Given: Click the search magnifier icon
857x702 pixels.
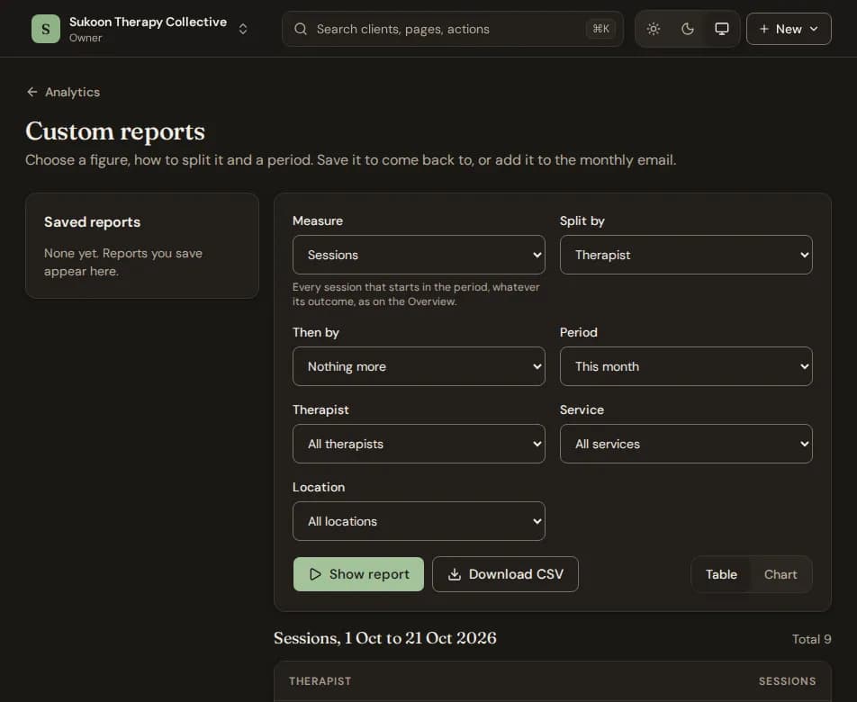Looking at the screenshot, I should [x=301, y=29].
